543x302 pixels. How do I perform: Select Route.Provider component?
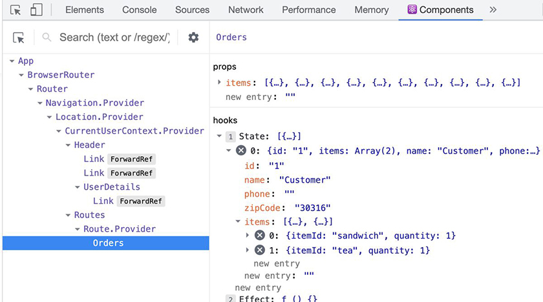[120, 228]
